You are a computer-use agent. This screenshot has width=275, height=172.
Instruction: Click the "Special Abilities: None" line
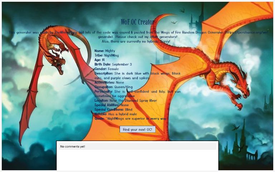[111, 105]
